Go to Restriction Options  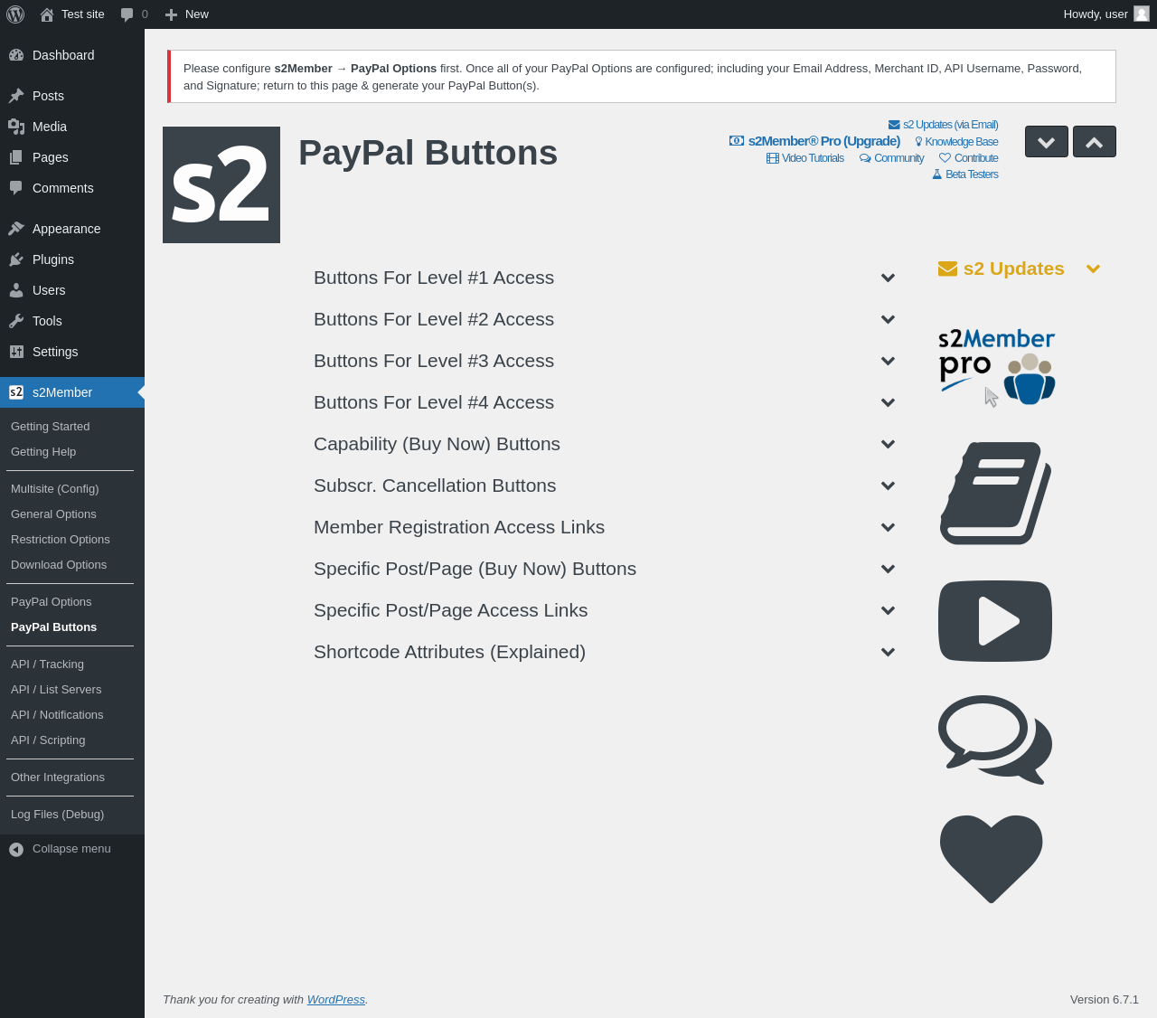point(72,540)
